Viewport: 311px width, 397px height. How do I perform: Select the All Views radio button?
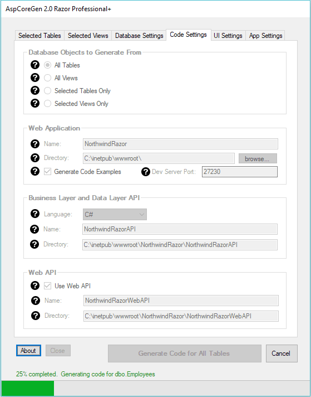pos(47,78)
